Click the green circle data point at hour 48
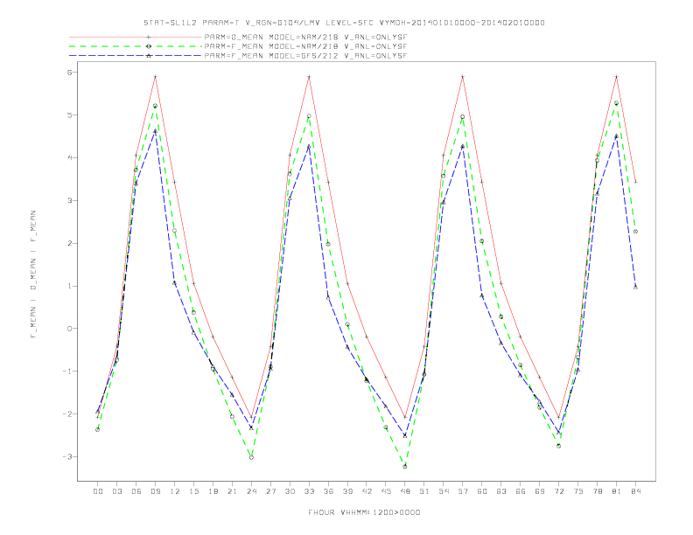Image resolution: width=693 pixels, height=535 pixels. coord(405,466)
